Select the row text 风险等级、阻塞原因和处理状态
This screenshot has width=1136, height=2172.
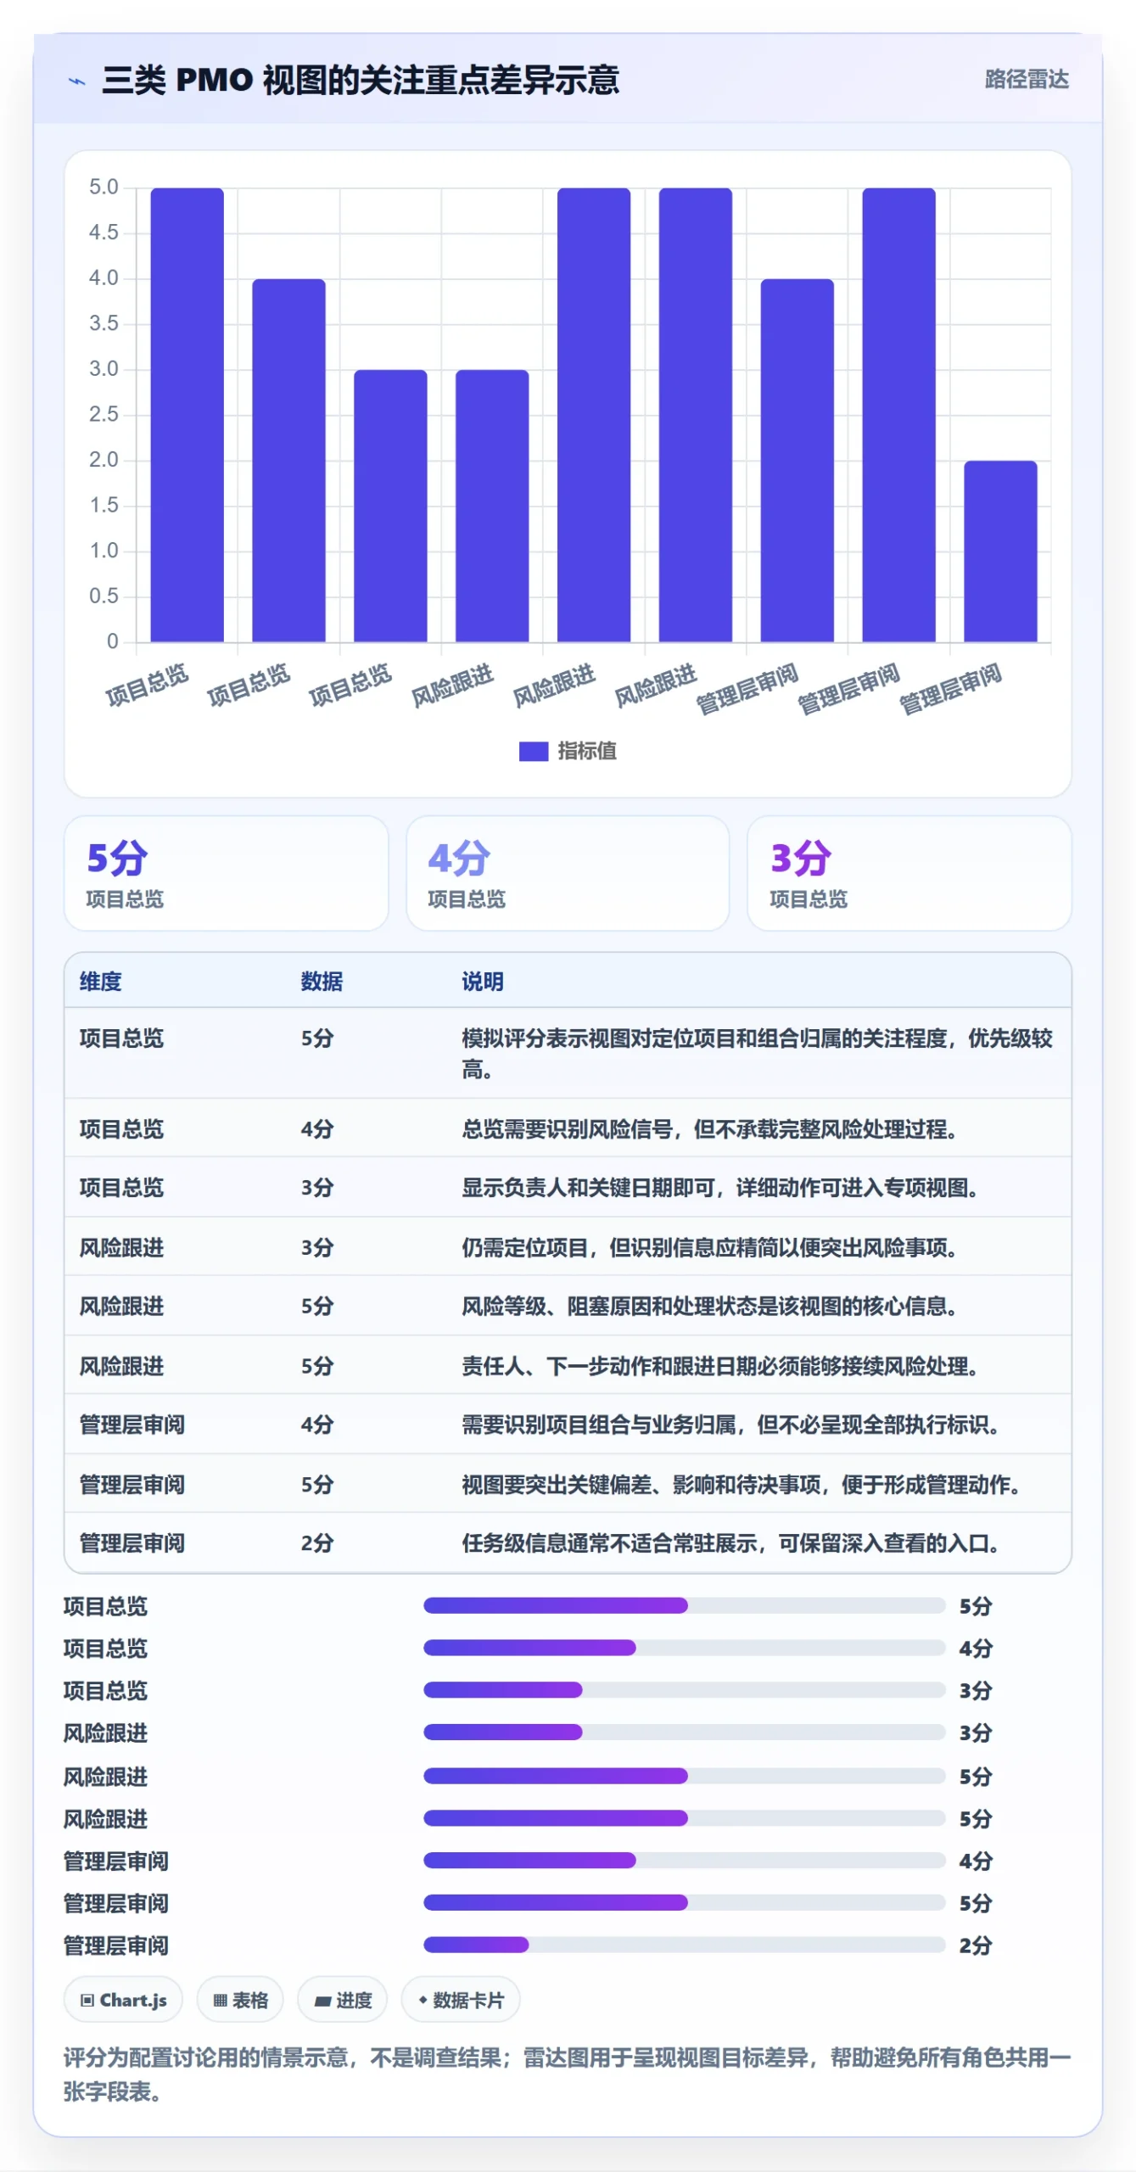(x=710, y=1307)
